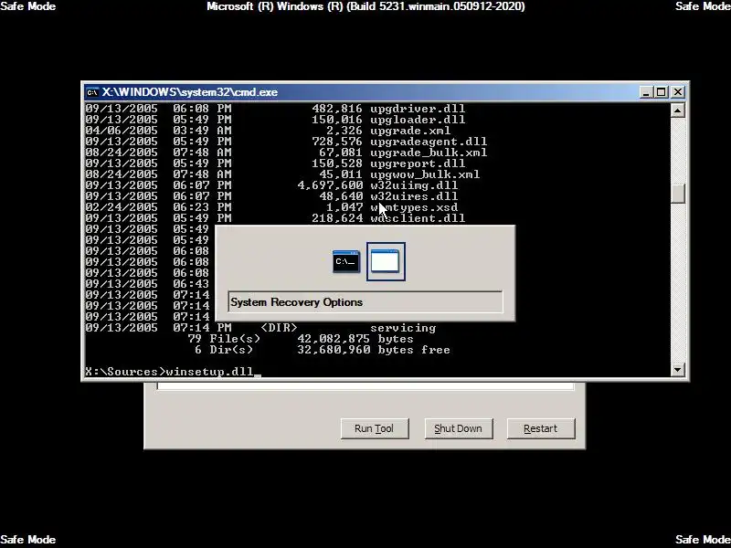This screenshot has width=731, height=548.
Task: Click the upgdriver.dll file name
Action: coord(418,109)
